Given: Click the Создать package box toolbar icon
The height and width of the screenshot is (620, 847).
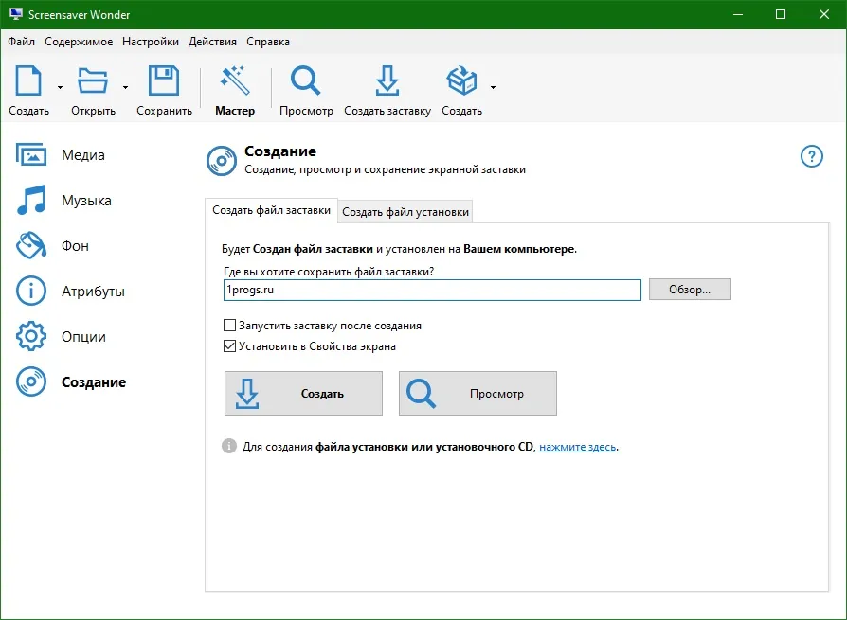Looking at the screenshot, I should pos(461,81).
